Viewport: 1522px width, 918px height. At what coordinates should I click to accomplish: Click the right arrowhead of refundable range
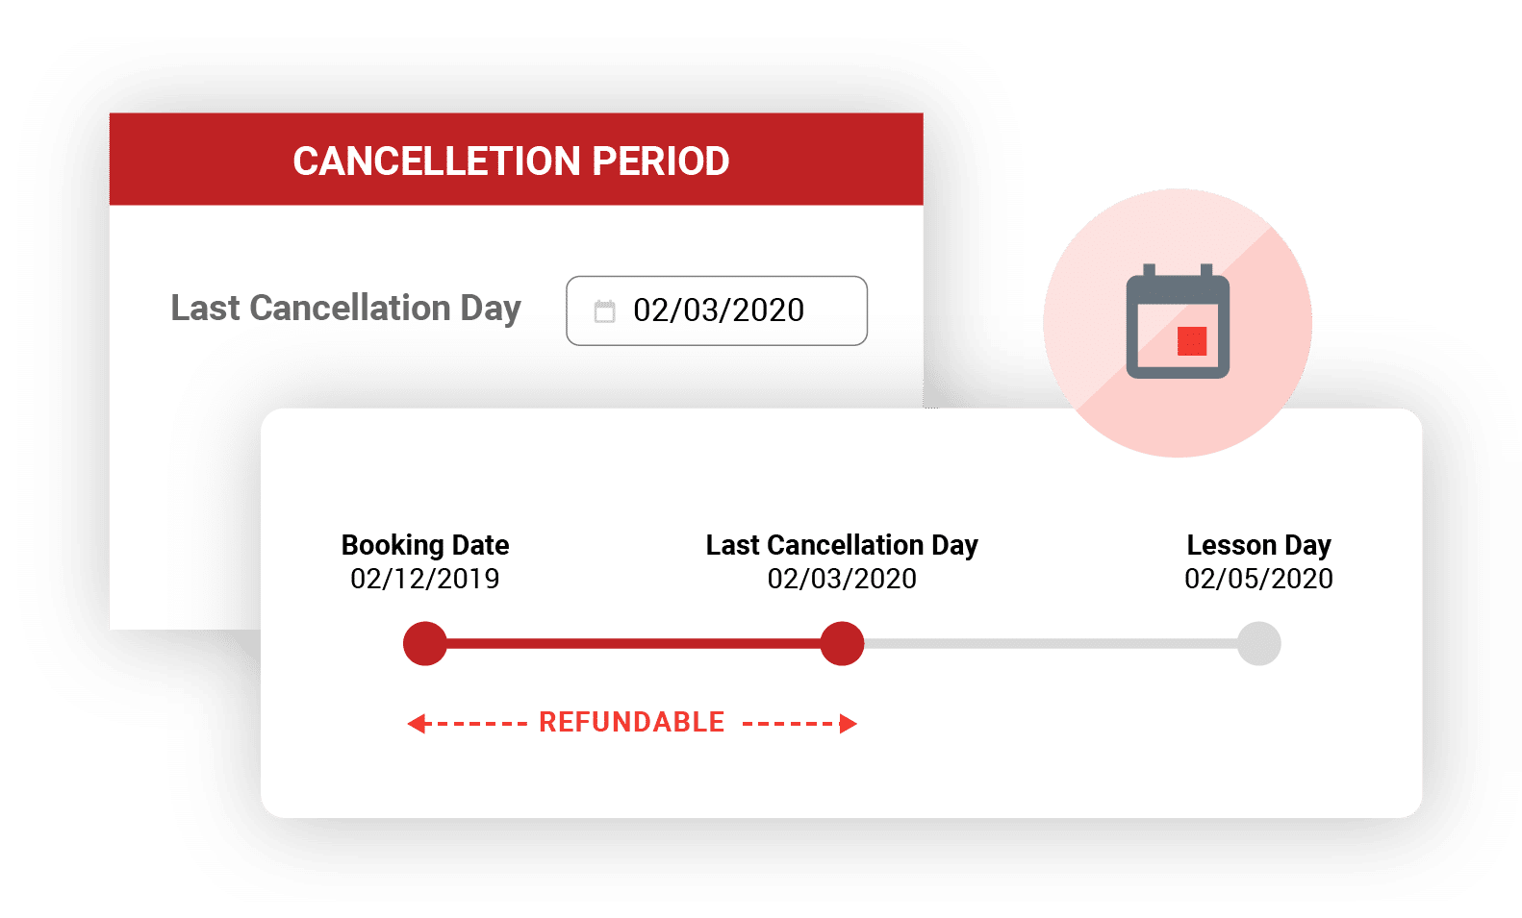[x=848, y=724]
